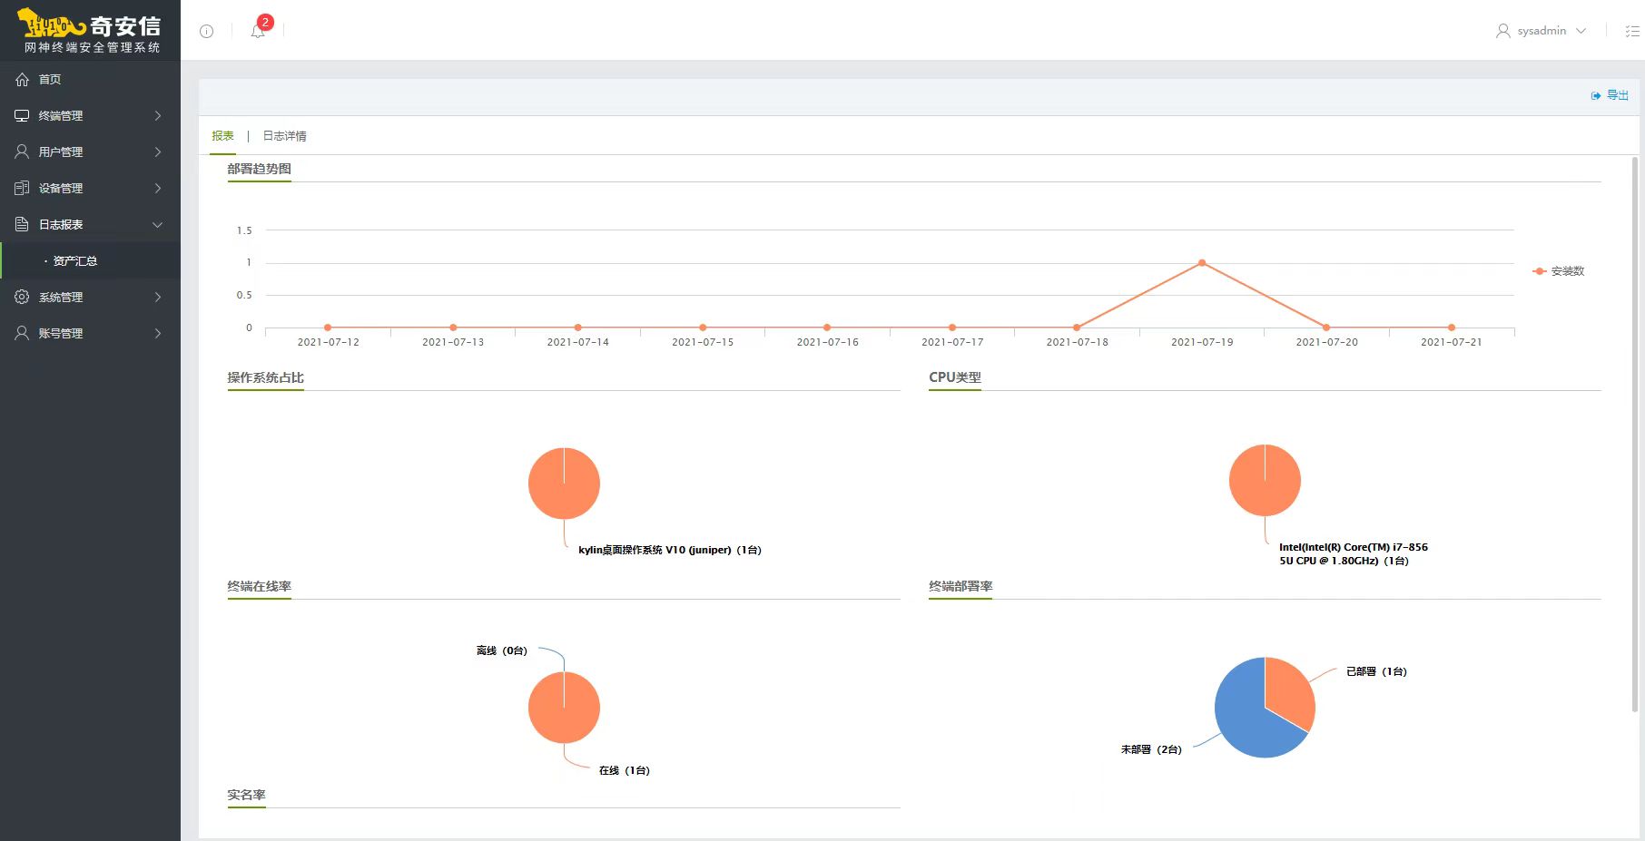
Task: Expand the 账号管理 menu chevron
Action: pyautogui.click(x=158, y=334)
